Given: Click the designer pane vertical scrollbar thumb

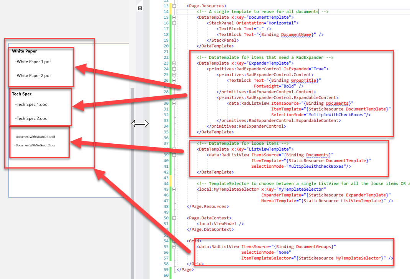Looking at the screenshot, I should 132,183.
